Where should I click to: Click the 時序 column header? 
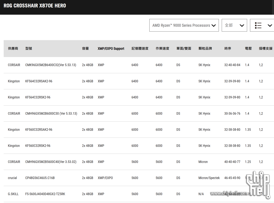[228, 48]
